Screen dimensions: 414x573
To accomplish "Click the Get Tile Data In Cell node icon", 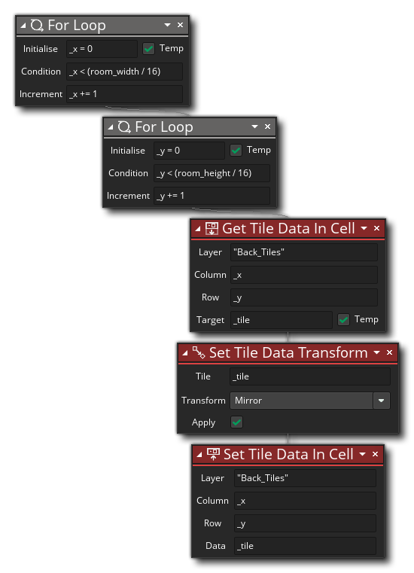I will pos(212,228).
